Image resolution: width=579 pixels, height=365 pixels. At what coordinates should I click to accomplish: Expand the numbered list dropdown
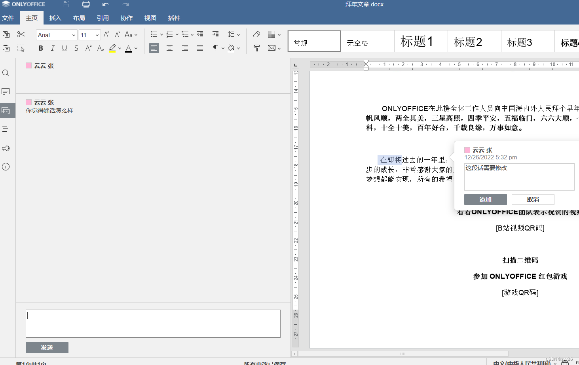tap(177, 35)
